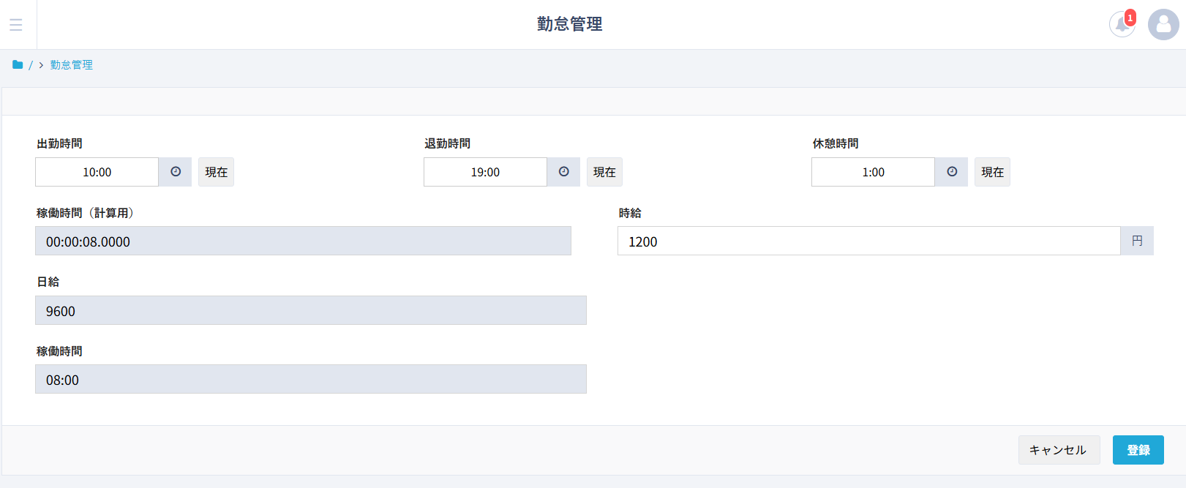Click the 時給 field containing 1200
The height and width of the screenshot is (488, 1186).
[x=868, y=241]
